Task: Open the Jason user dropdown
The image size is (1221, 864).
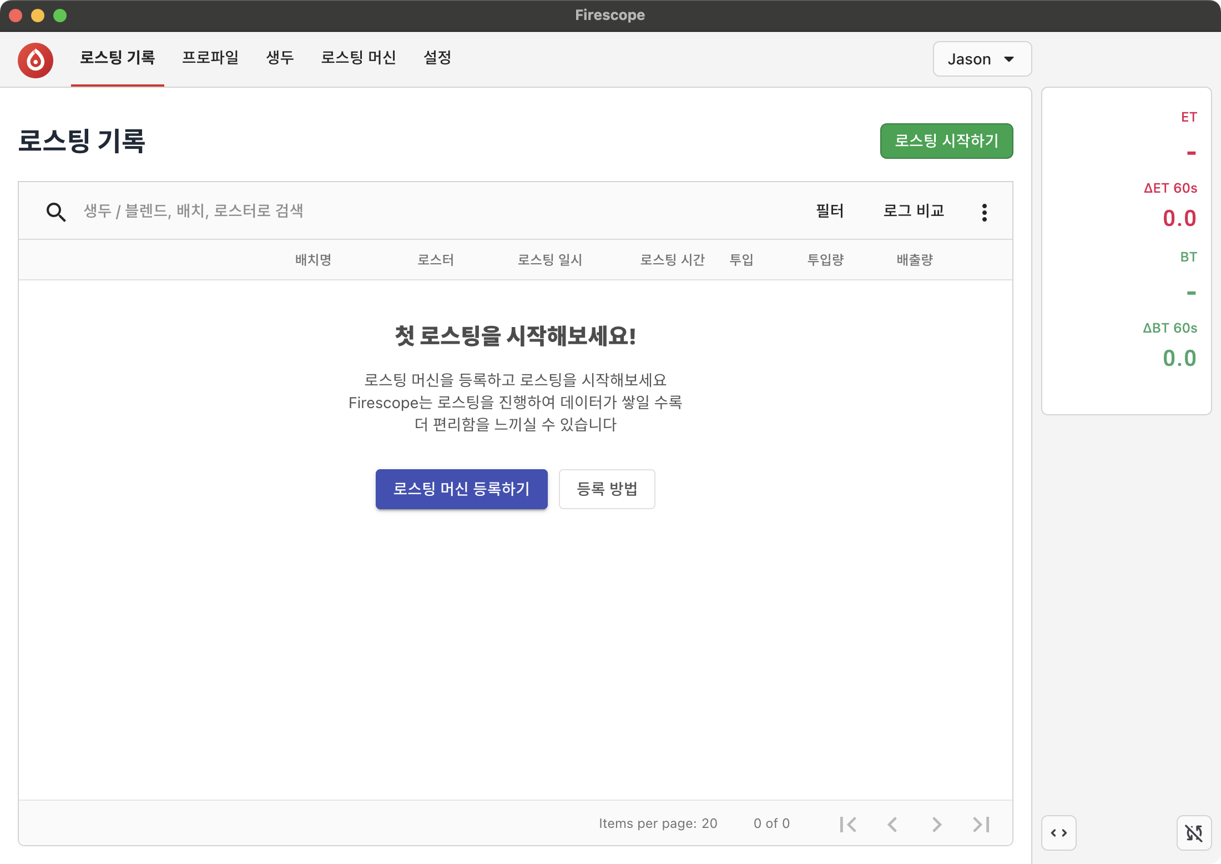Action: [x=981, y=59]
